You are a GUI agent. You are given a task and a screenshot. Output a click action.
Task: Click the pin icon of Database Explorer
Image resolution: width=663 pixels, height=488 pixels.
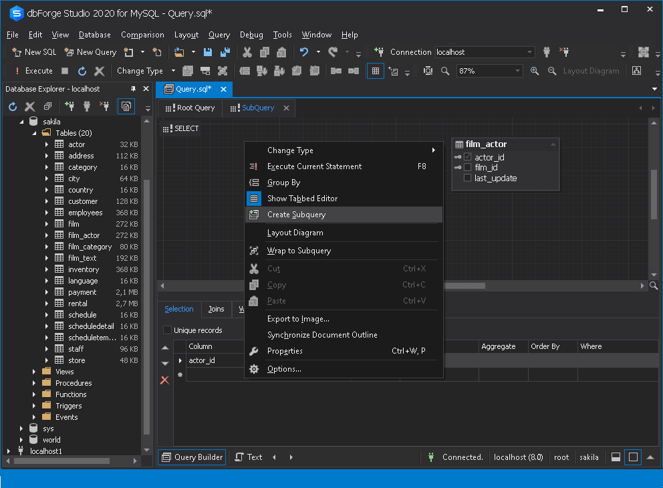(x=133, y=89)
